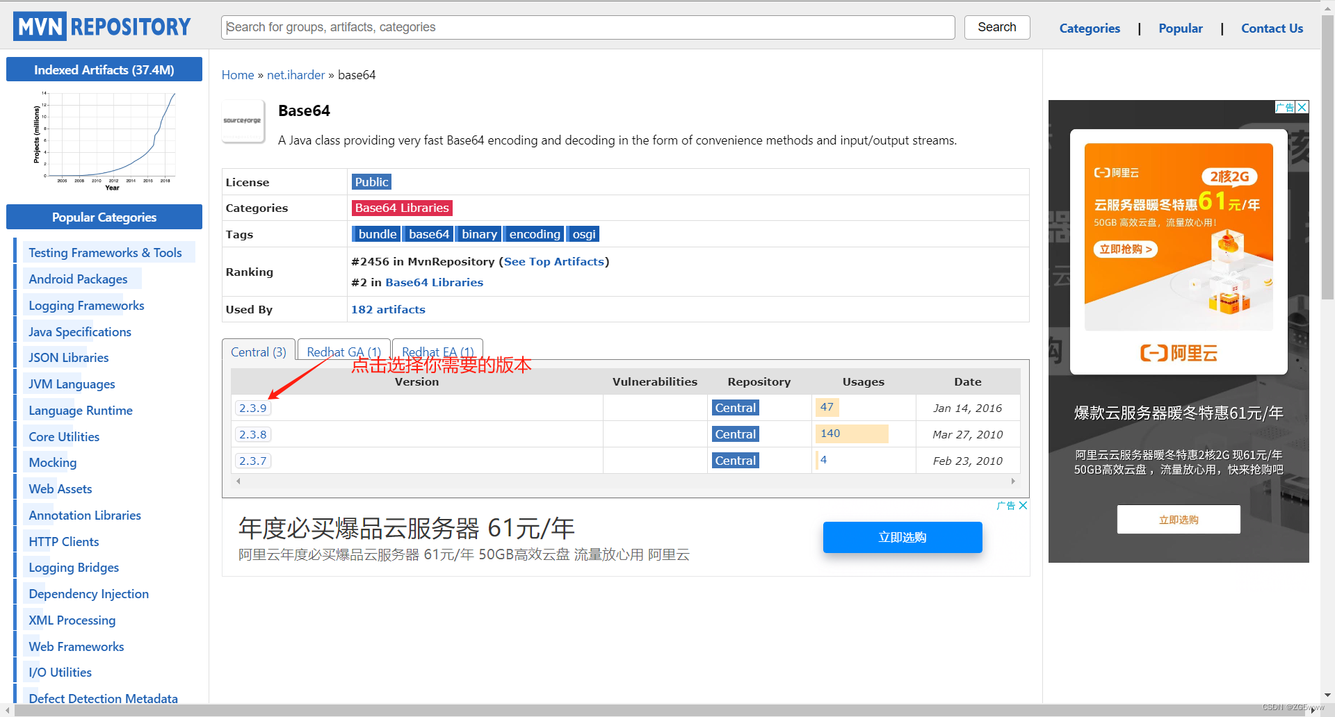Open the Categories menu
This screenshot has height=717, width=1335.
click(1089, 28)
